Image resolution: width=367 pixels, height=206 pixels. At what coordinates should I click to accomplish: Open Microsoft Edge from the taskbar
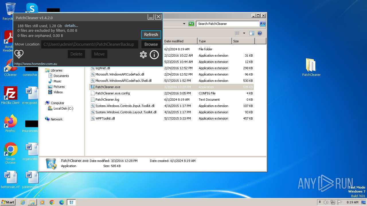tap(62, 202)
